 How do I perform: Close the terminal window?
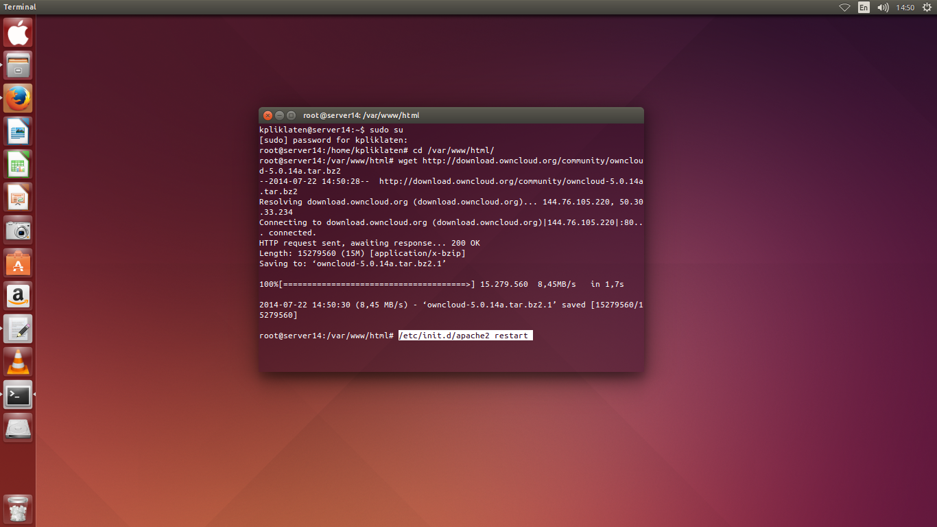268,115
